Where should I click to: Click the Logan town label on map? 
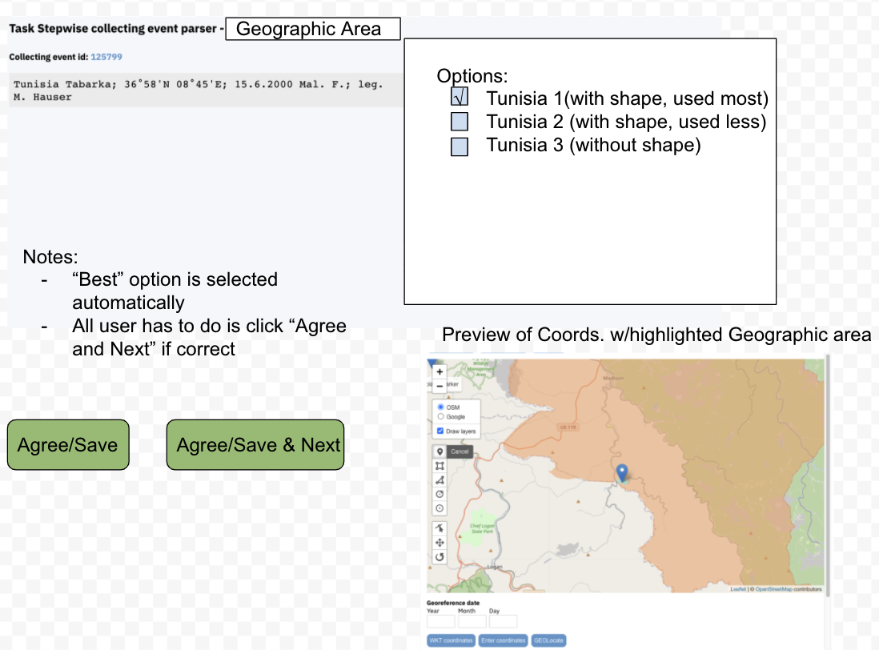[x=495, y=567]
